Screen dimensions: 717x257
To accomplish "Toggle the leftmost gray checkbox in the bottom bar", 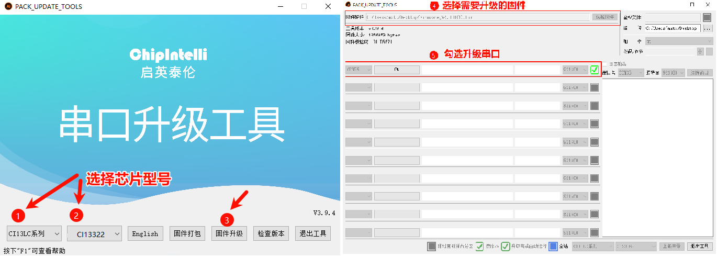I will (x=432, y=246).
